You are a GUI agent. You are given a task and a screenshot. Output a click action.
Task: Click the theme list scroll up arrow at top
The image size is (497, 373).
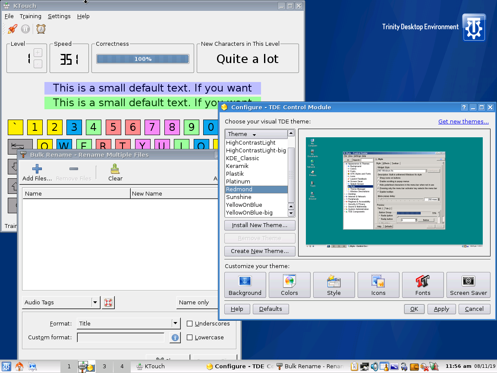coord(291,133)
